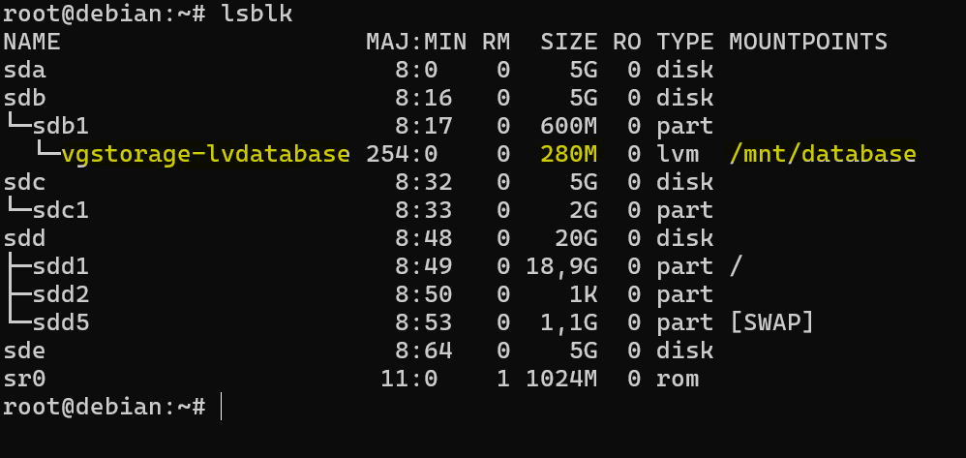
Task: Select the sdd2 partition entry
Action: [61, 295]
